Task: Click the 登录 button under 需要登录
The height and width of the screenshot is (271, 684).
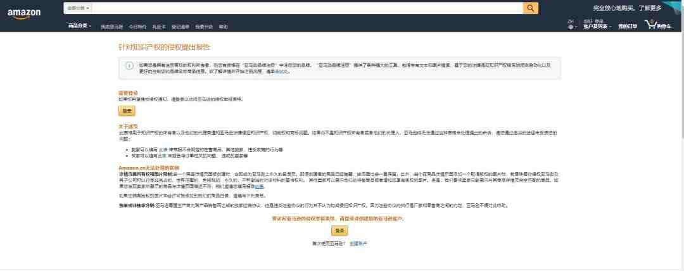Action: [x=127, y=111]
